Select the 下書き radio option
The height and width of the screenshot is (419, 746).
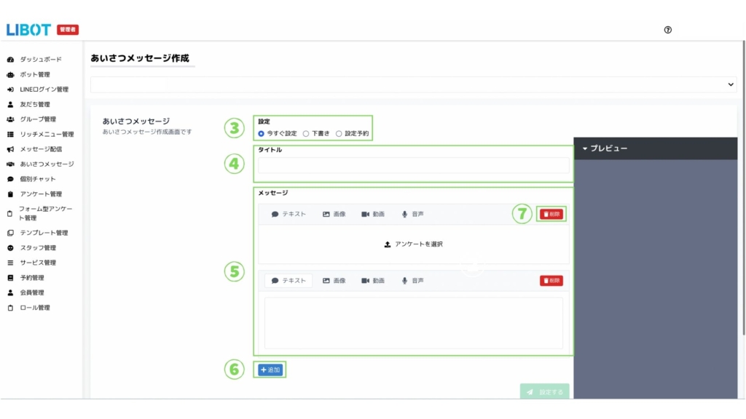click(306, 134)
